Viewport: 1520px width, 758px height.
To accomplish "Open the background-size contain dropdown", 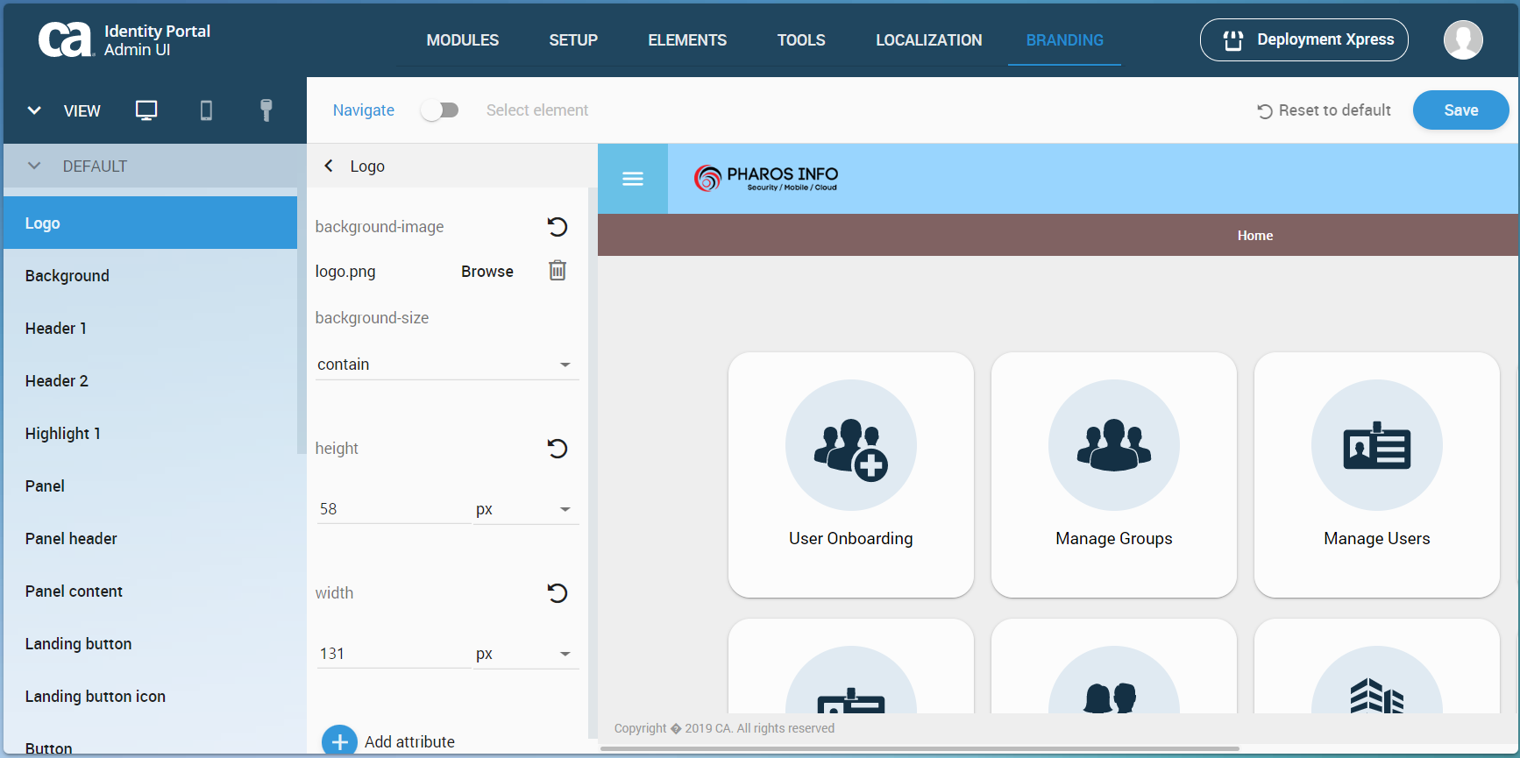I will tap(448, 365).
